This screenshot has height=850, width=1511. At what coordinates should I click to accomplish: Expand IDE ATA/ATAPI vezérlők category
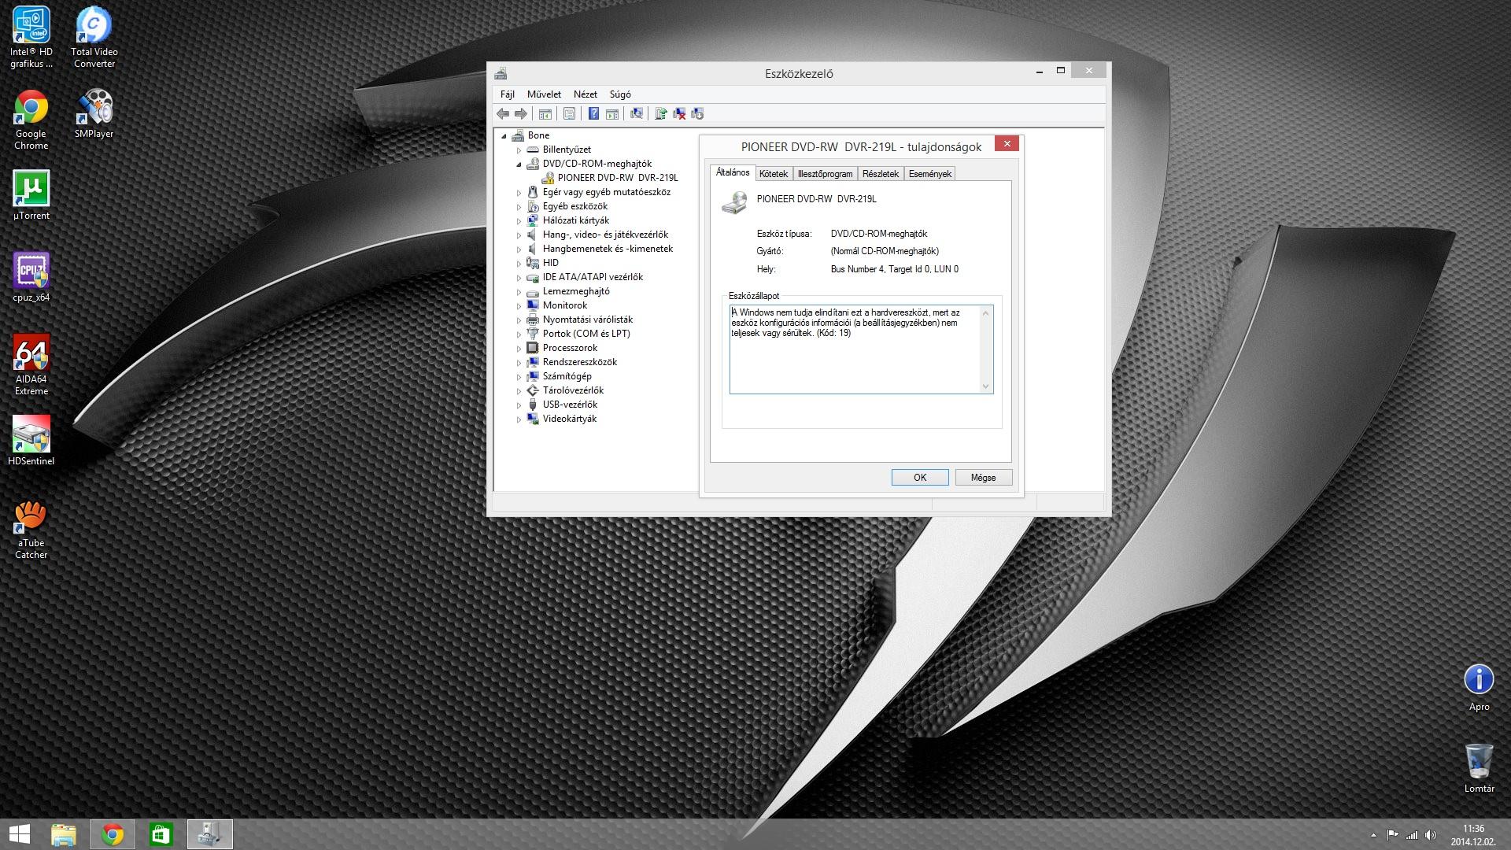(x=519, y=277)
